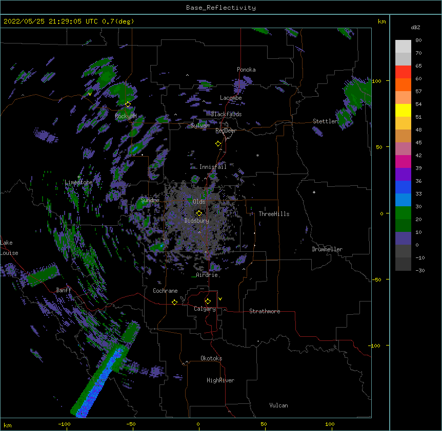
Task: Click the km unit label at top right
Action: coord(382,21)
